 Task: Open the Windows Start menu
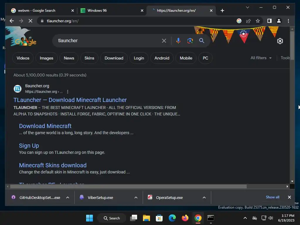89,218
